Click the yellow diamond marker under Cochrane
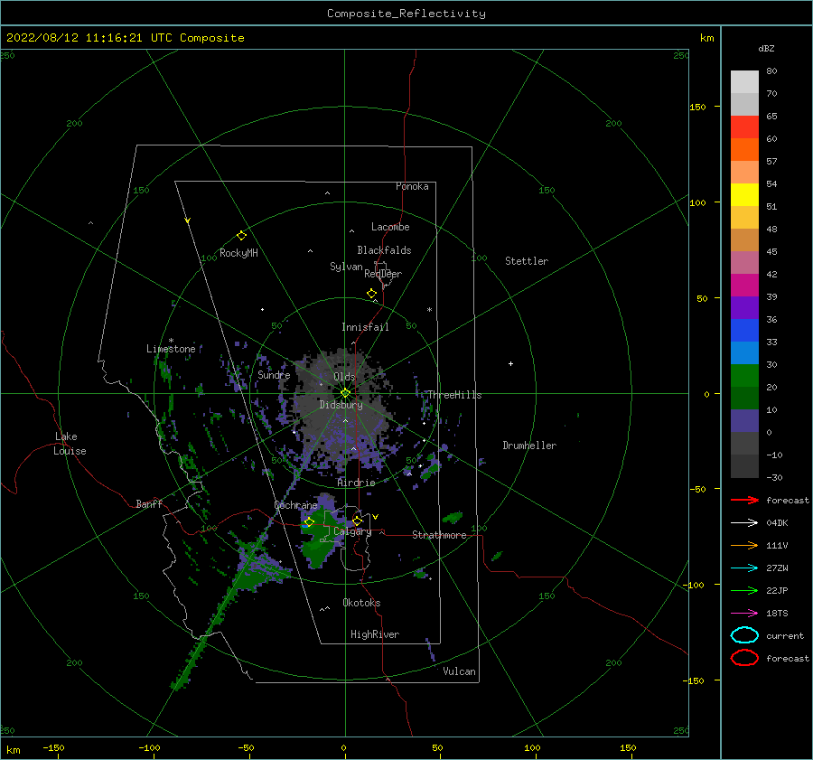This screenshot has height=760, width=813. 309,521
